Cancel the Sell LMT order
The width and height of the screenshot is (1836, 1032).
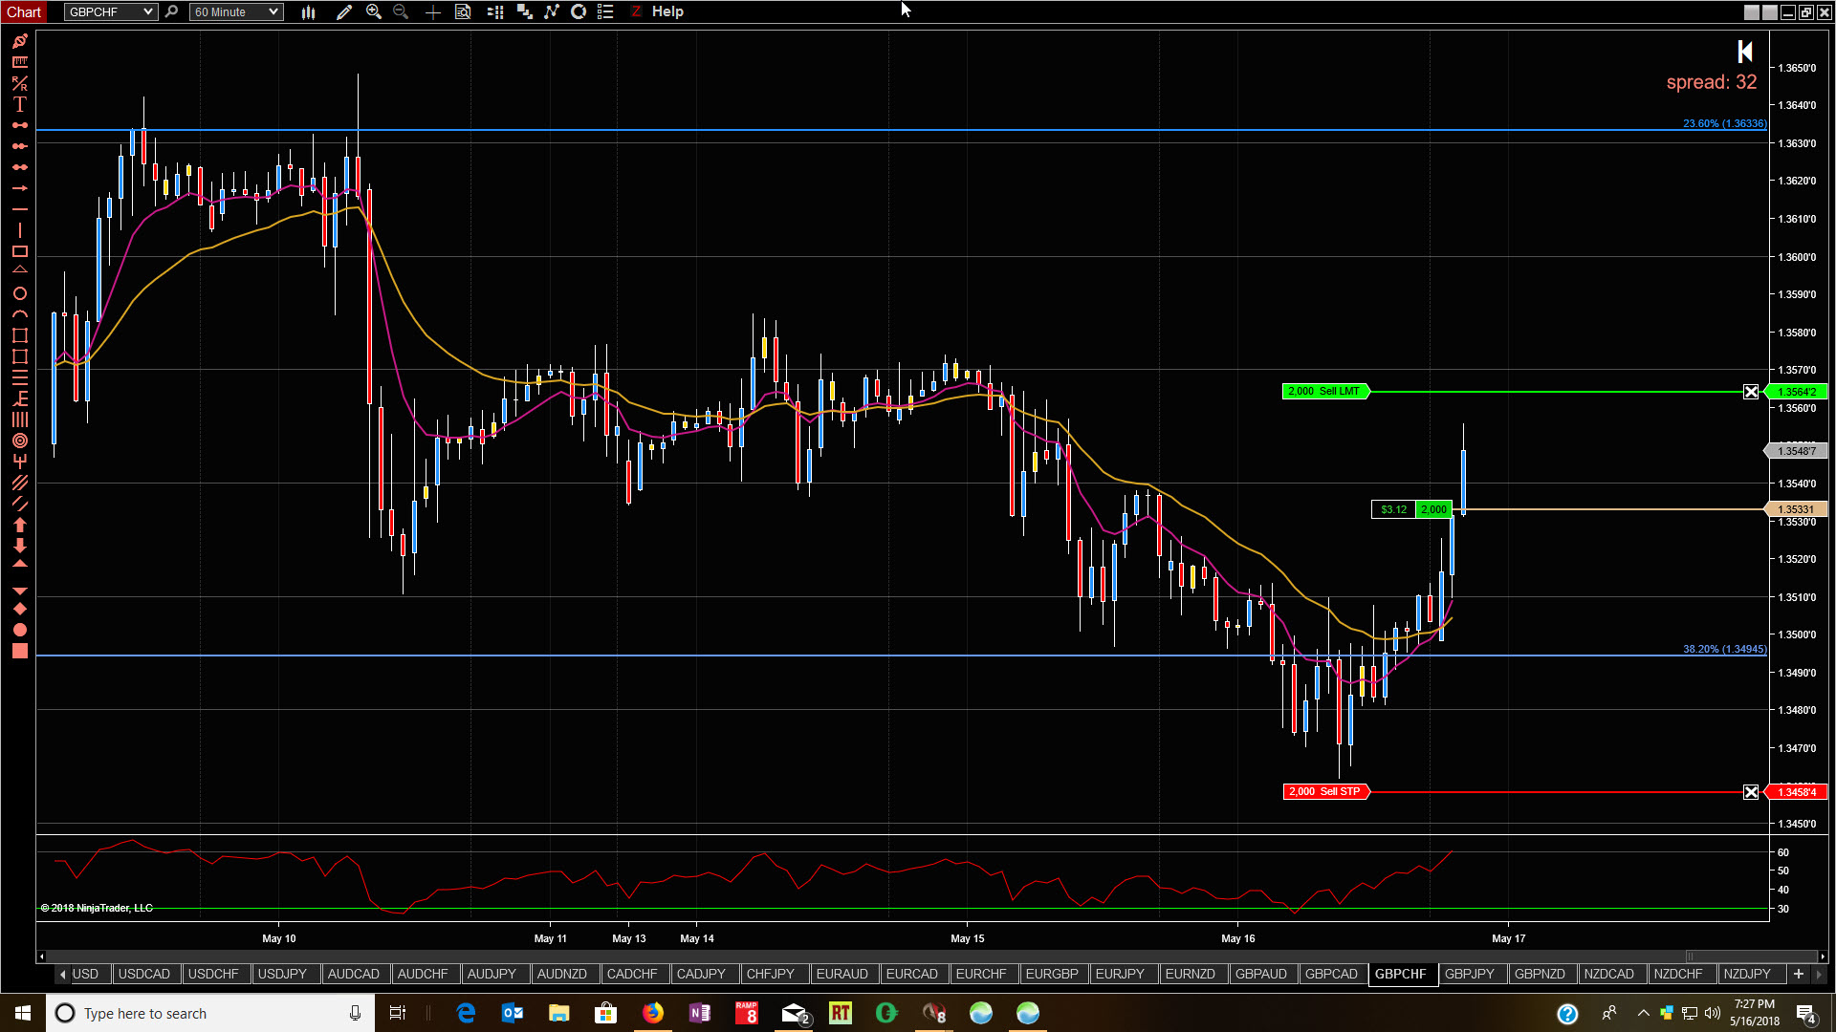[1750, 392]
